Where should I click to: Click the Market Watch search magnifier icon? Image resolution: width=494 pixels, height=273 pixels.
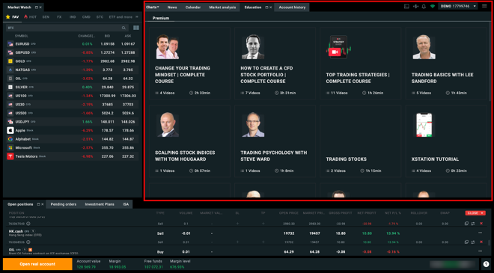pos(124,28)
